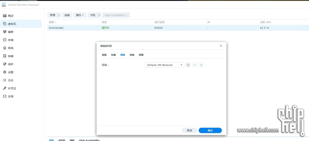Open 设置 gear in the sidebar

pos(5,72)
